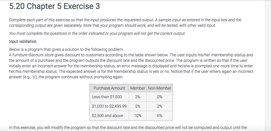This screenshot has height=131, width=271.
Task: Select the "Less than $1,000" row label
Action: 107,97
